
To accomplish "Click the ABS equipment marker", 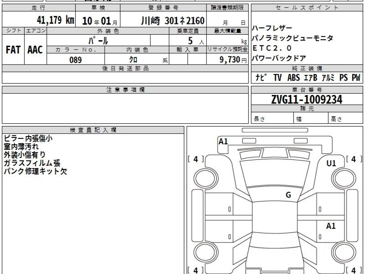I will coord(294,78).
